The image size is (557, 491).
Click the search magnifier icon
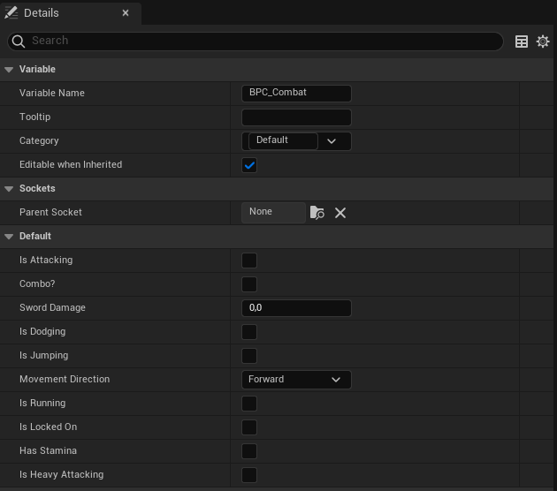19,42
